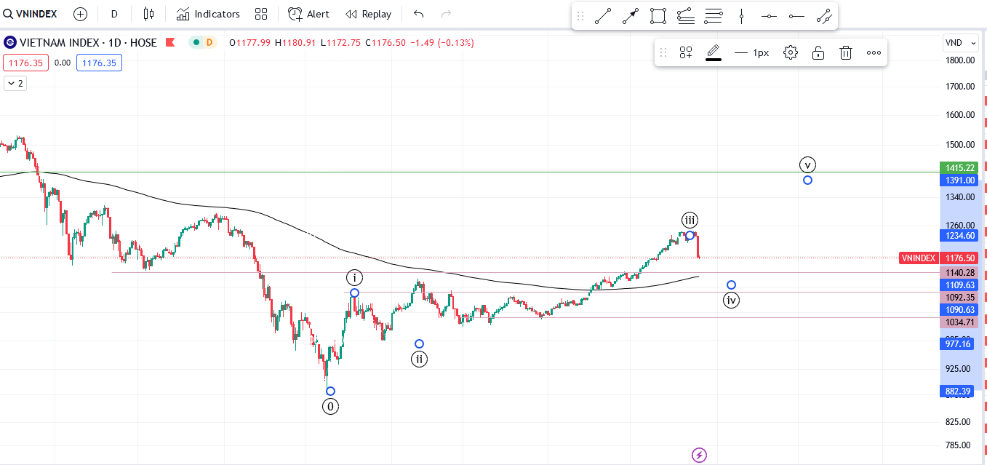Open the line color pencil picker
This screenshot has height=465, width=987.
[x=714, y=52]
